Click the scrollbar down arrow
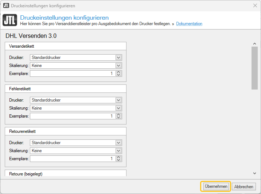 pos(254,173)
